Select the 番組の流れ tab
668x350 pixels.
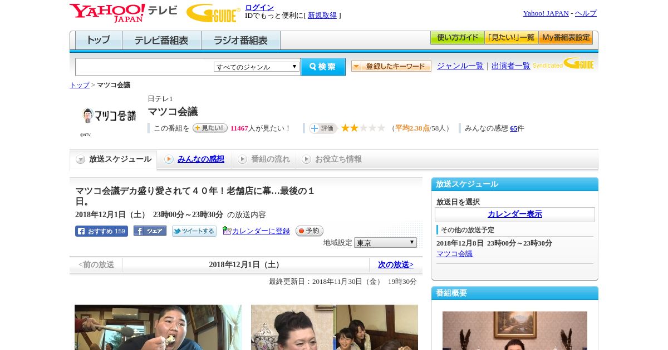[x=264, y=159]
